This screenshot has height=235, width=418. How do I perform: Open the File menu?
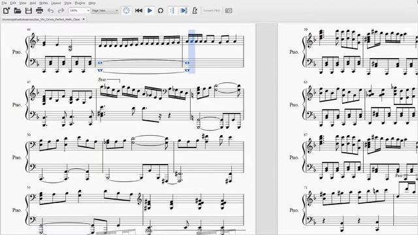click(x=5, y=3)
